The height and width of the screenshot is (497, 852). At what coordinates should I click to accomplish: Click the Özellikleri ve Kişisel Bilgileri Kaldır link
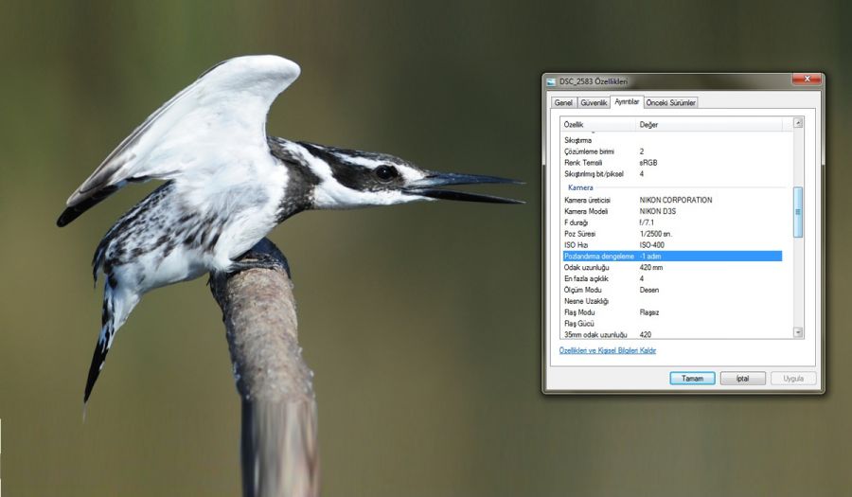pos(607,350)
